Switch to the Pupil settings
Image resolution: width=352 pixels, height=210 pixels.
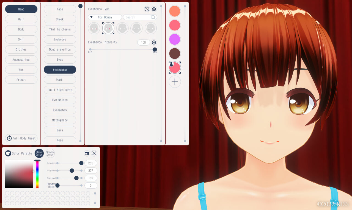60,80
